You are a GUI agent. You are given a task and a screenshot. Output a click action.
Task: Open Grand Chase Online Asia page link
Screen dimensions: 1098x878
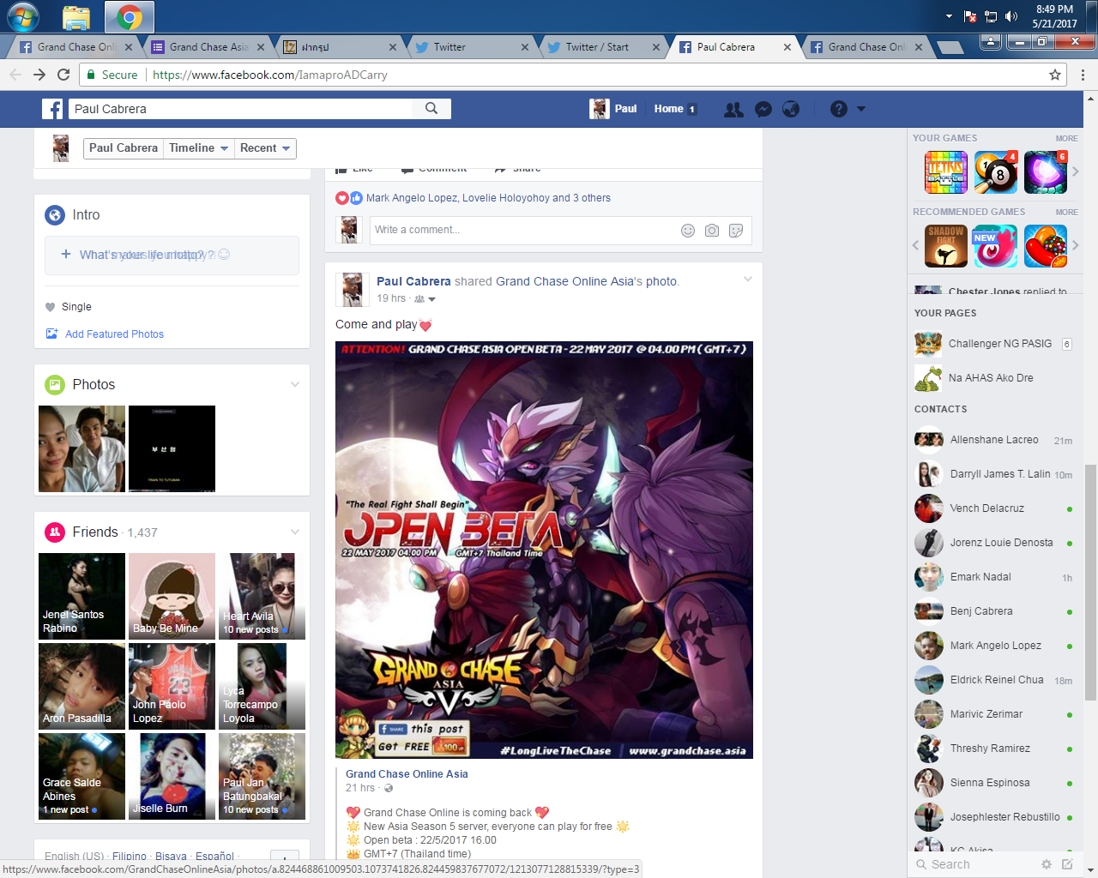pyautogui.click(x=407, y=774)
